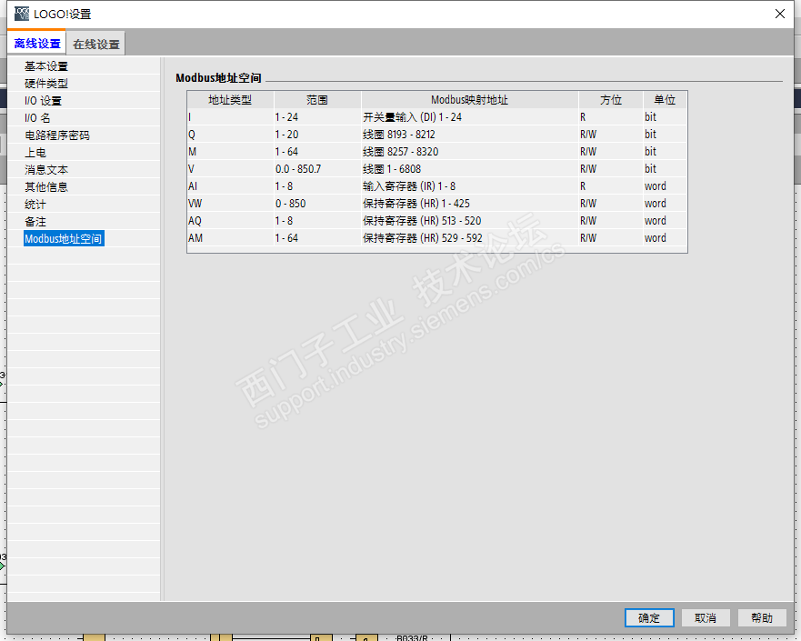The image size is (801, 641).
Task: Select 硬件类型 in the settings list
Action: (46, 84)
